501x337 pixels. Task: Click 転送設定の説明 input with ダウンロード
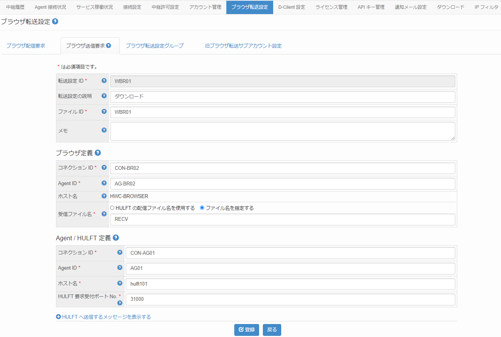[x=283, y=97]
